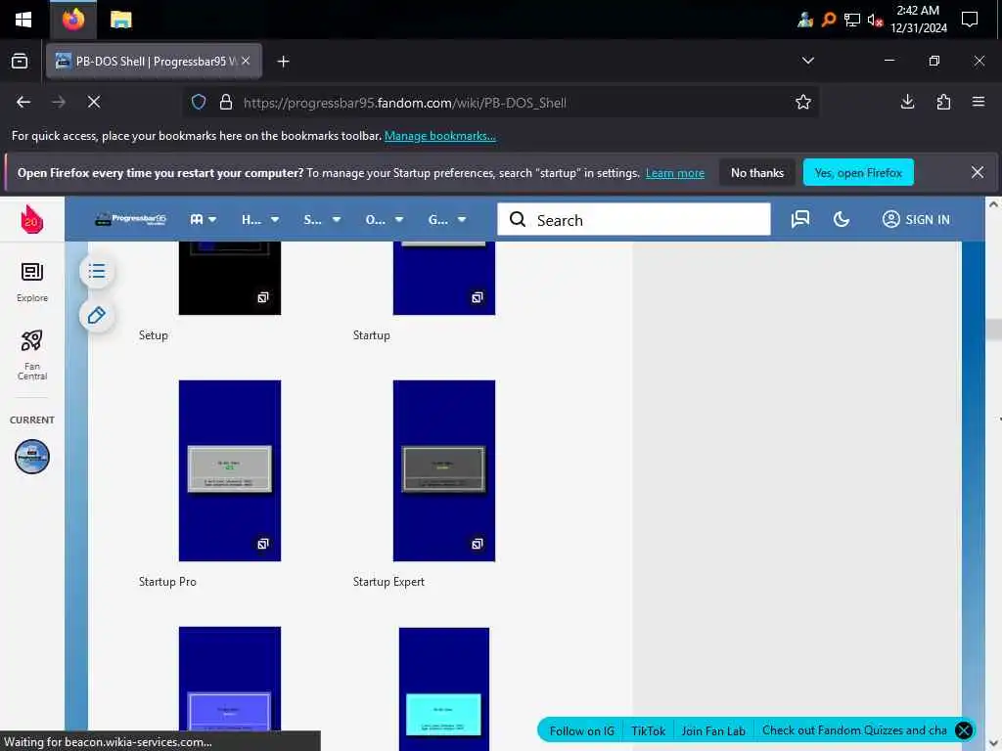
Task: Click Join Fan Lab link
Action: click(713, 730)
